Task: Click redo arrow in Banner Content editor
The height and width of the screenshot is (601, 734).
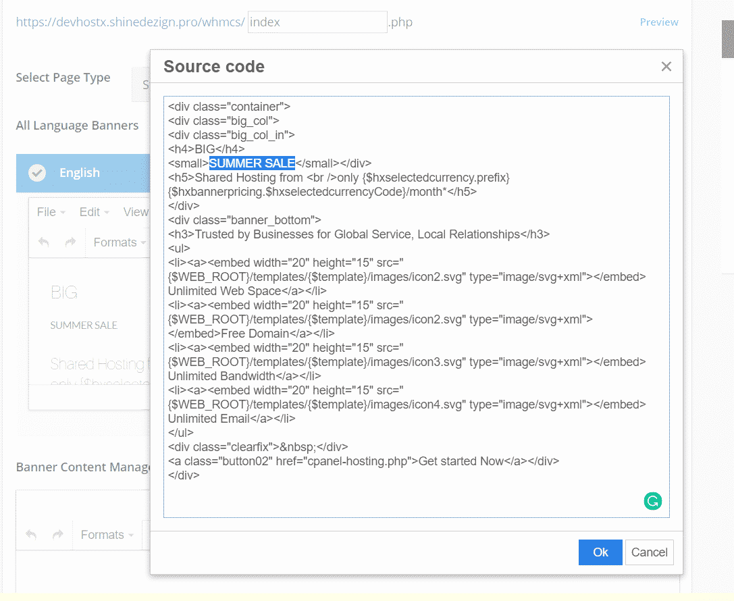Action: coord(58,535)
